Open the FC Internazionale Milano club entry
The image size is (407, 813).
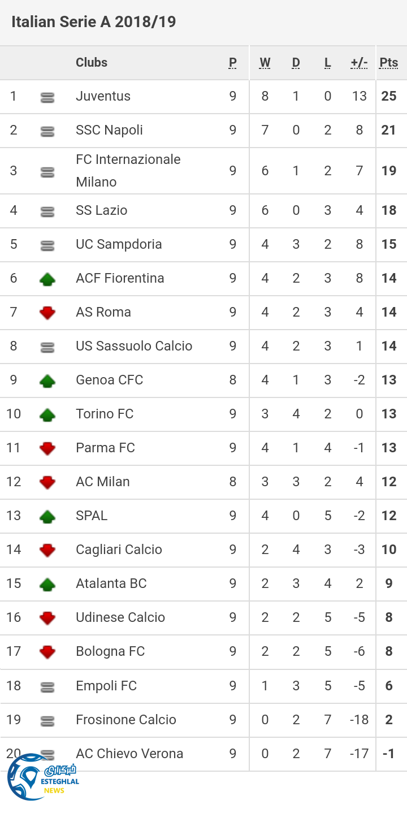coord(128,170)
